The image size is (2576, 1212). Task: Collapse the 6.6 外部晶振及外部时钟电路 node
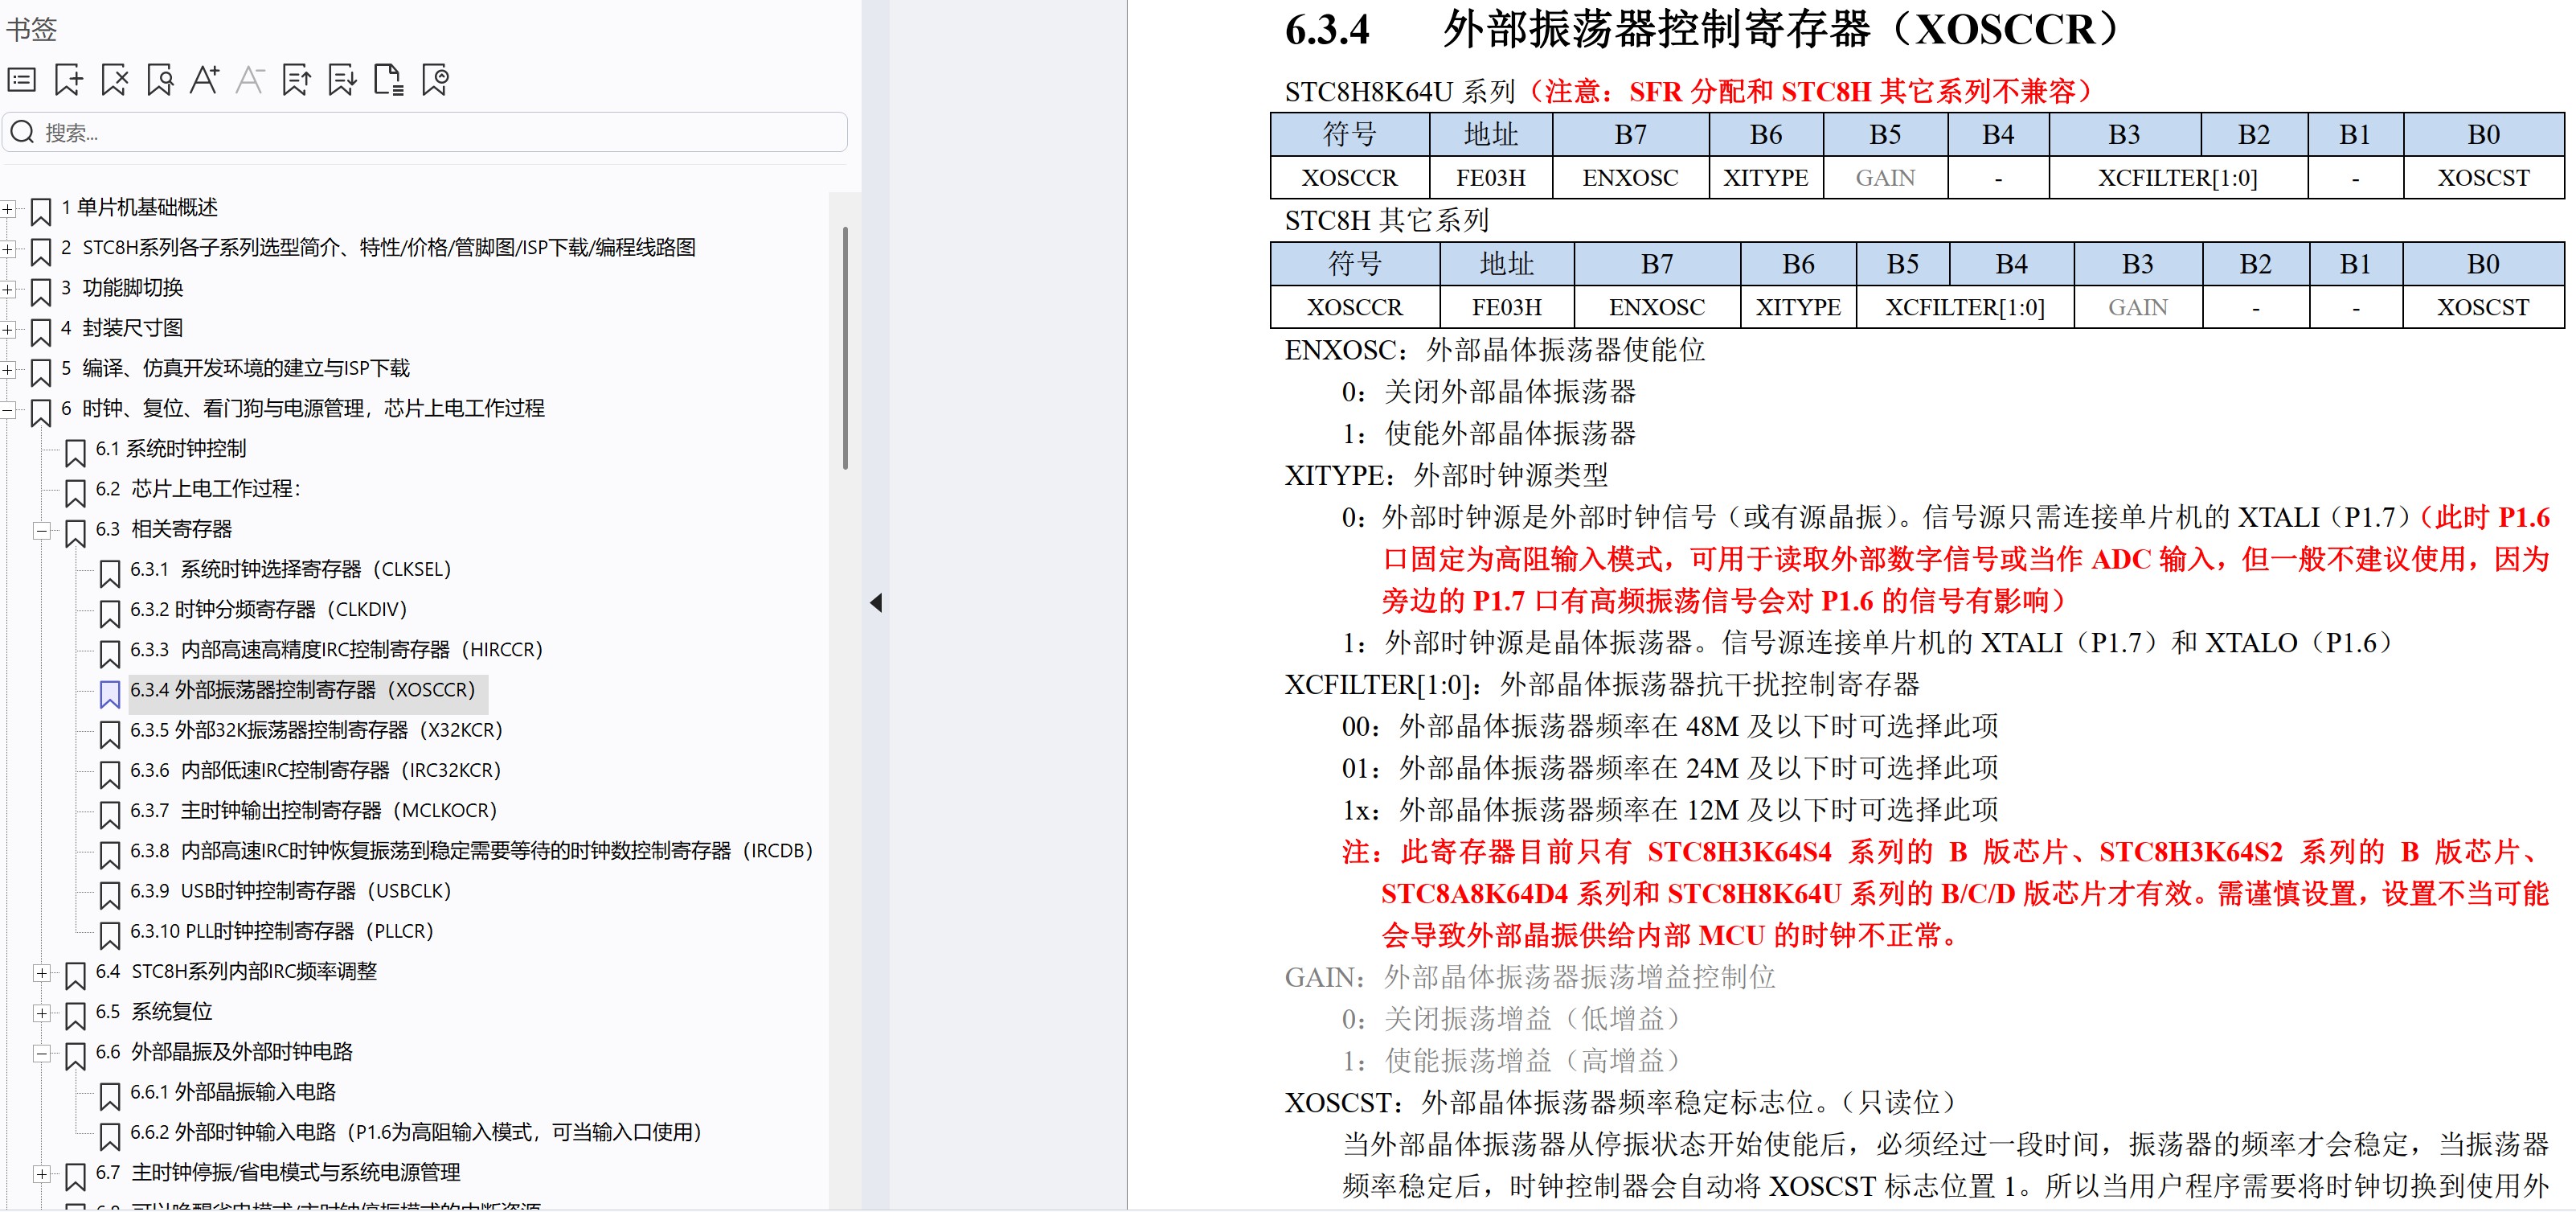click(42, 1053)
